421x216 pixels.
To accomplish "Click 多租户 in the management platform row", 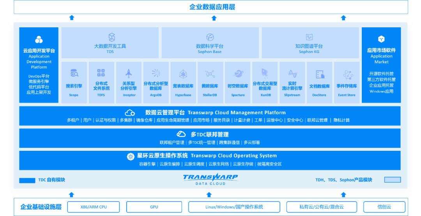I will [73, 120].
